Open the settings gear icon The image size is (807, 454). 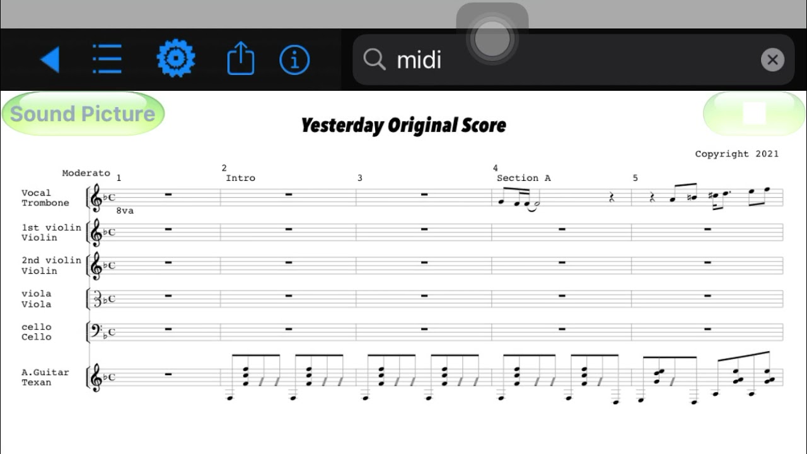[176, 59]
